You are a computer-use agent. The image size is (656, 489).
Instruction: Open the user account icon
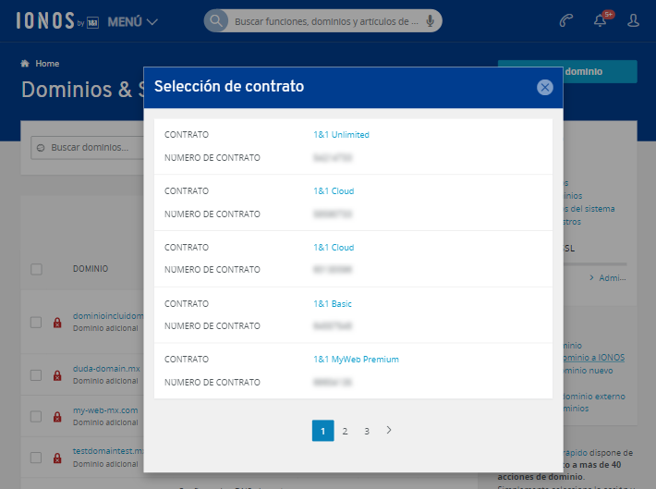[634, 20]
